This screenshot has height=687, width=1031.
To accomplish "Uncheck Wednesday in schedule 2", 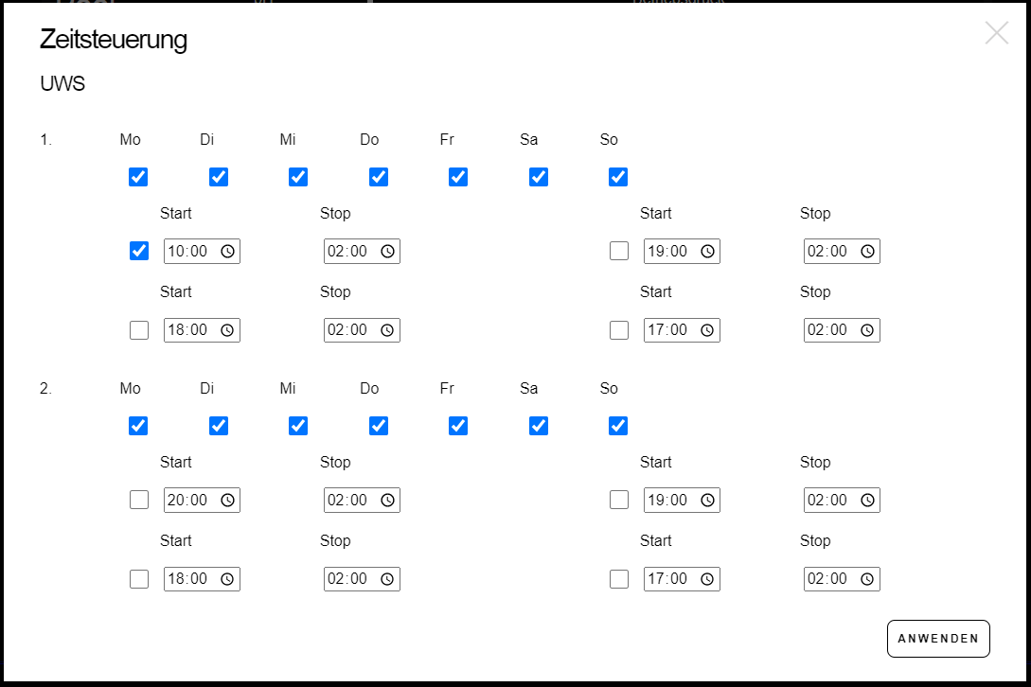I will point(298,426).
